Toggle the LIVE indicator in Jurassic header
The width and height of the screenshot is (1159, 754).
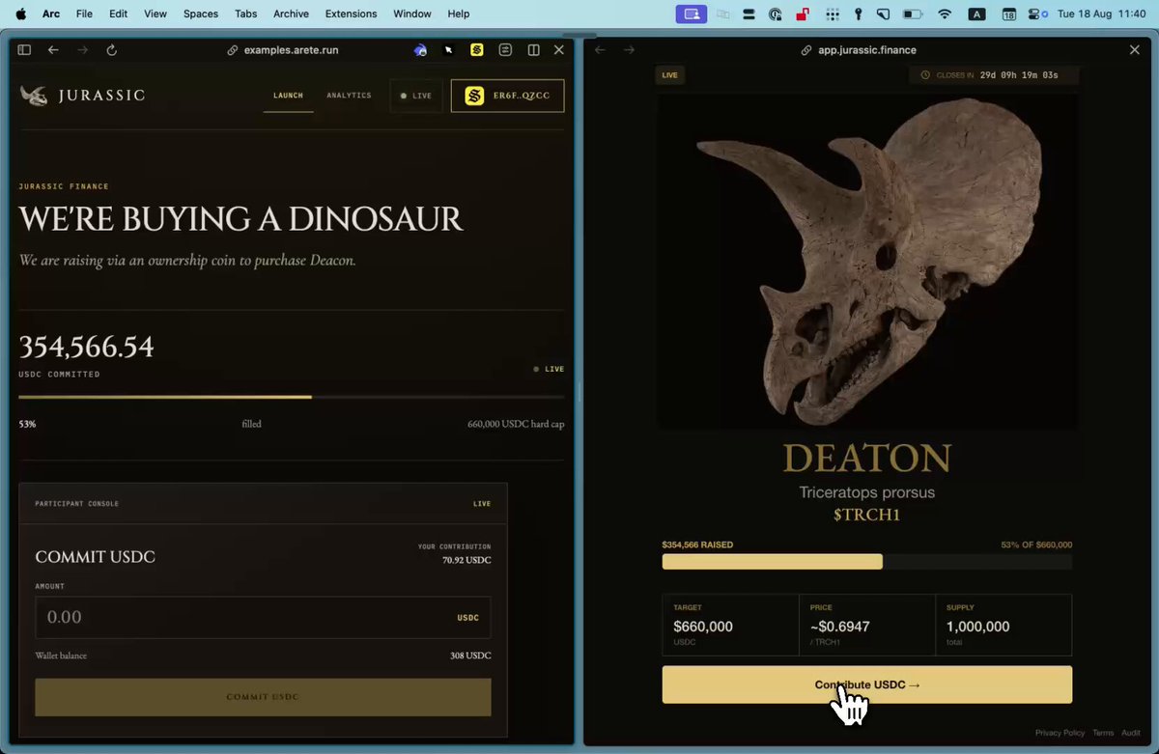coord(416,96)
